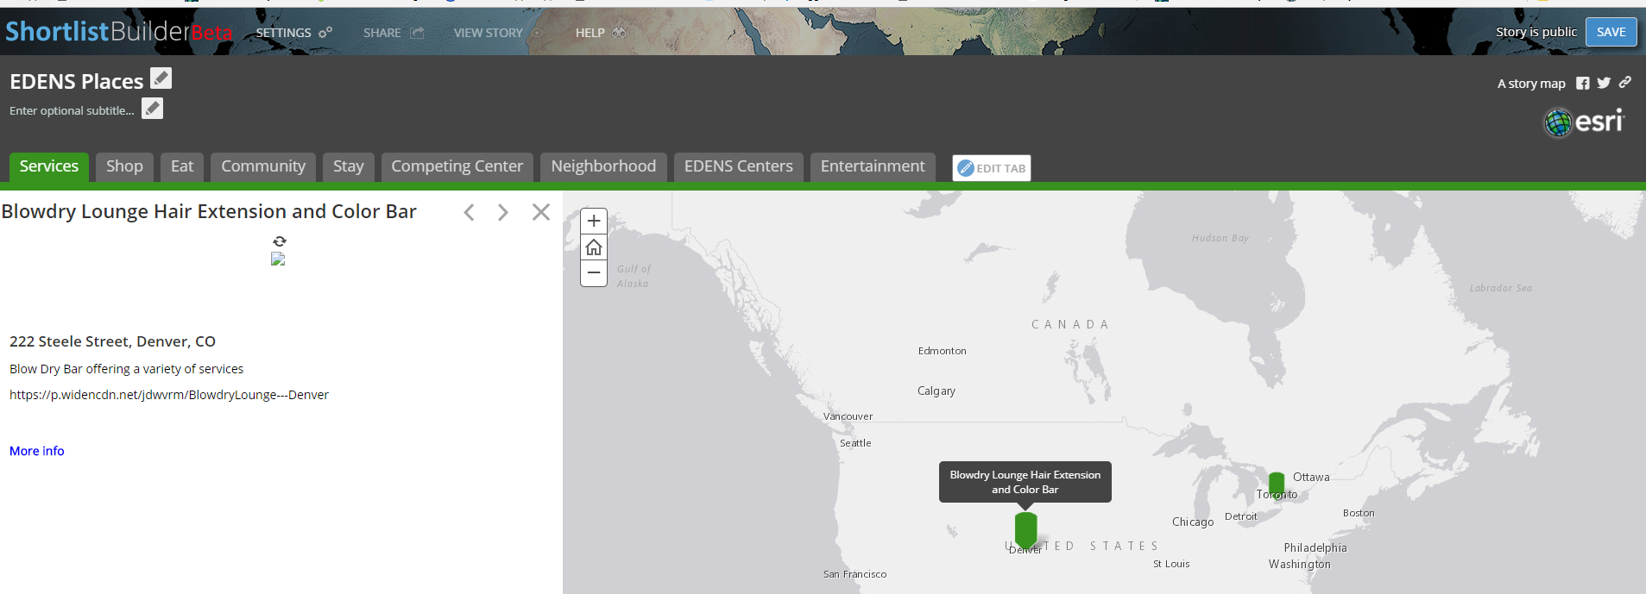Viewport: 1646px width, 594px height.
Task: Click the 222 Steele Street address text
Action: tap(113, 341)
